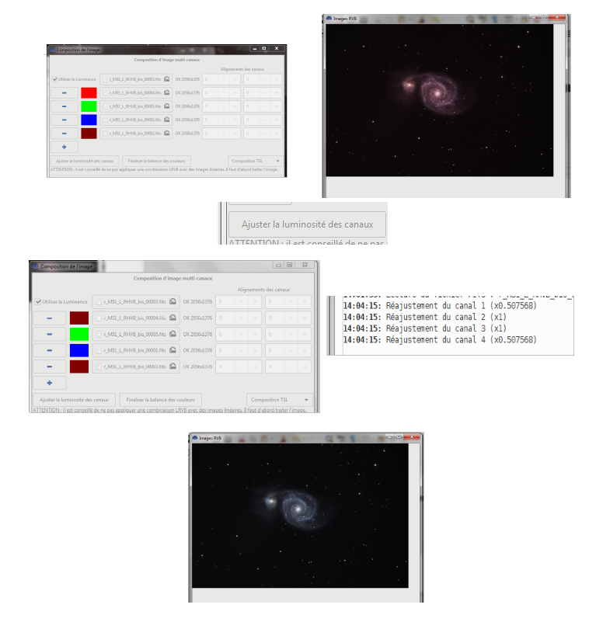This screenshot has height=622, width=603.
Task: Remove the bright red layer with its minus button
Action: point(64,93)
